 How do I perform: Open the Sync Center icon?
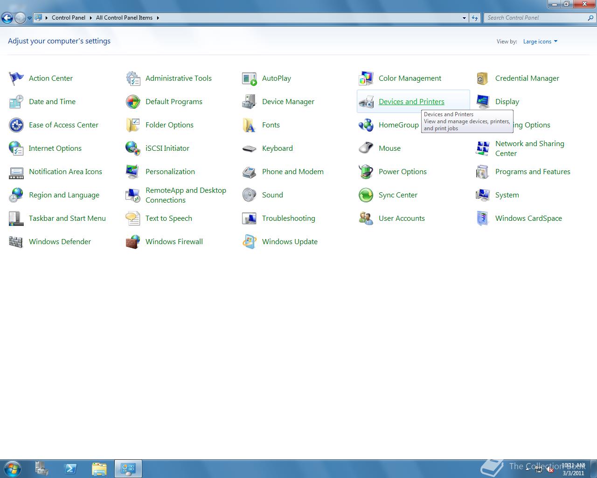click(x=366, y=195)
